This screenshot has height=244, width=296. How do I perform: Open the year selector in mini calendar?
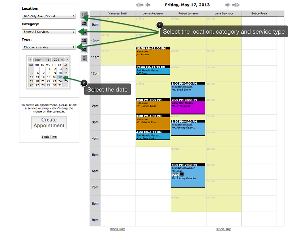pos(58,60)
